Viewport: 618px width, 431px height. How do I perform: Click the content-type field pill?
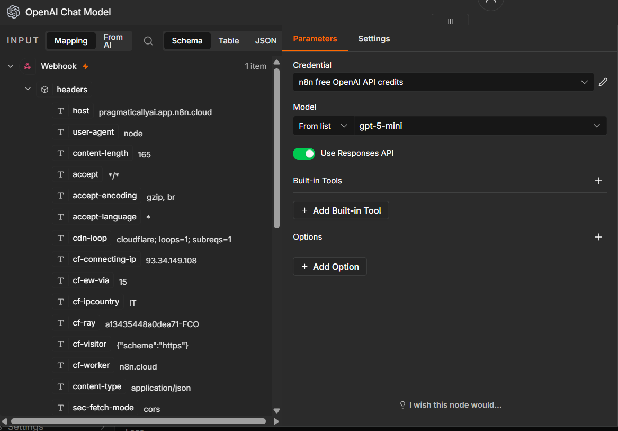pyautogui.click(x=89, y=387)
